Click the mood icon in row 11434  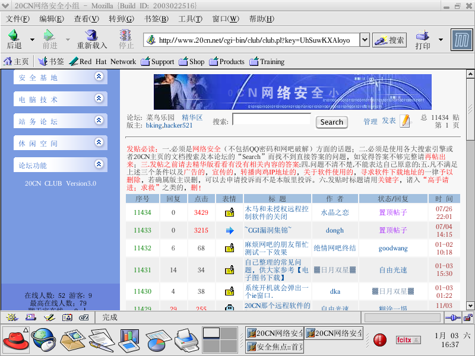230,212
